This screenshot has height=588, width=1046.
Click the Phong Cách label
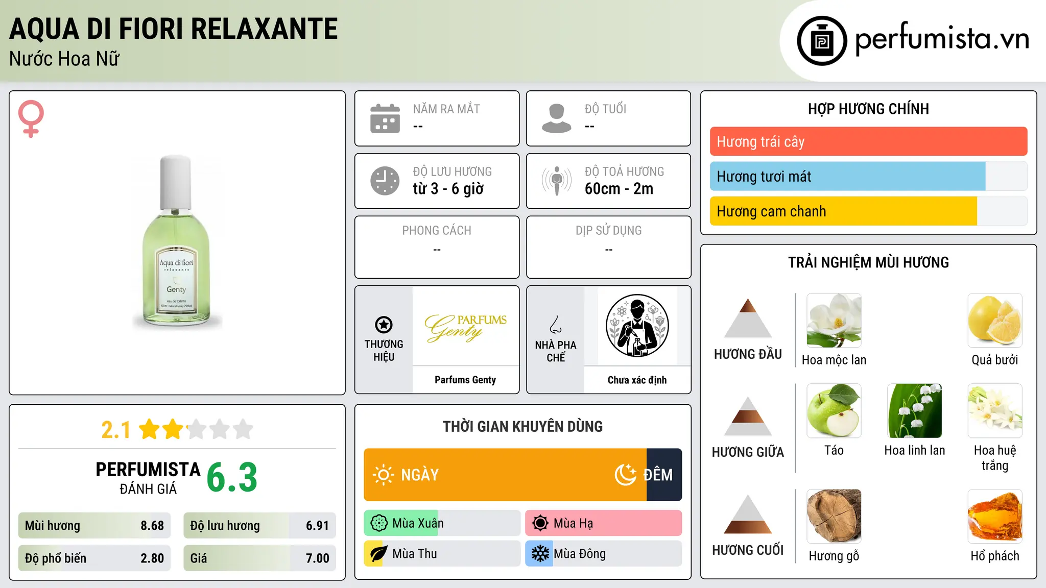click(x=437, y=231)
